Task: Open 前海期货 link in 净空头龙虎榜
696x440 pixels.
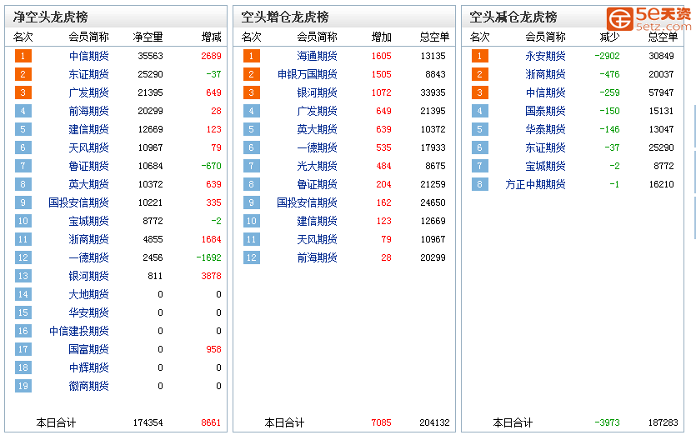Action: coord(89,111)
